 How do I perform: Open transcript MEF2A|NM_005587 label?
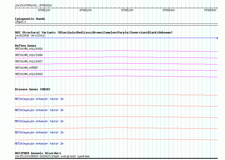(x=27, y=68)
